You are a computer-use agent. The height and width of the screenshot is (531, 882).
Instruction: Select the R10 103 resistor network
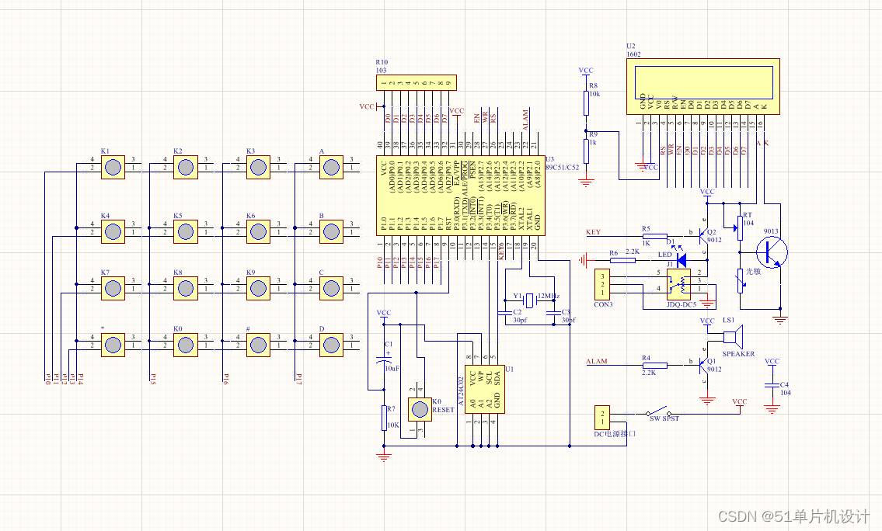coord(417,82)
